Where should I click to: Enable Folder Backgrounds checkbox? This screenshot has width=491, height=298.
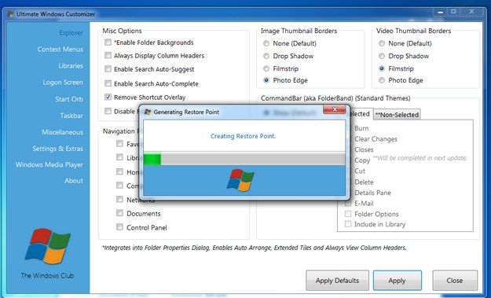108,42
